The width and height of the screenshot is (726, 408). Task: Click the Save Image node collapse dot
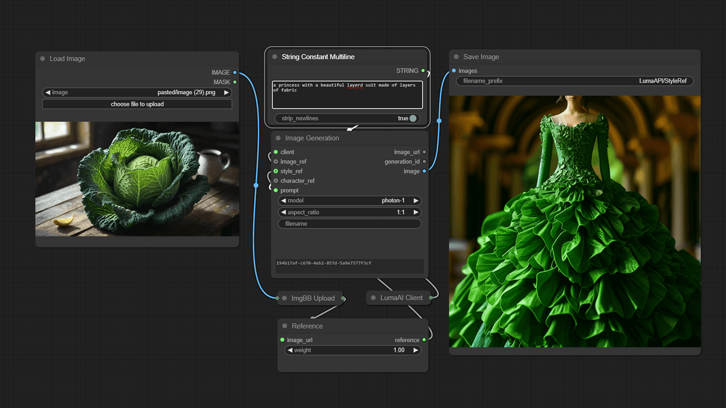click(456, 57)
